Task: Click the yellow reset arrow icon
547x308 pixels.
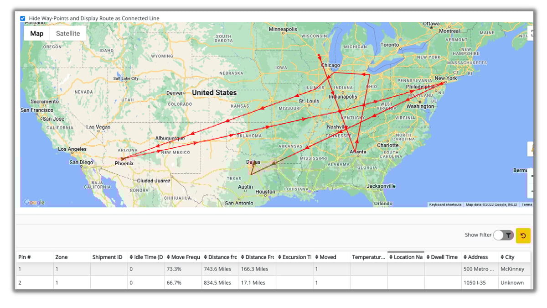Action: tap(522, 235)
